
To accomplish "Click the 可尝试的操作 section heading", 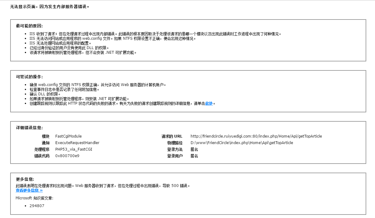I will pos(29,77).
